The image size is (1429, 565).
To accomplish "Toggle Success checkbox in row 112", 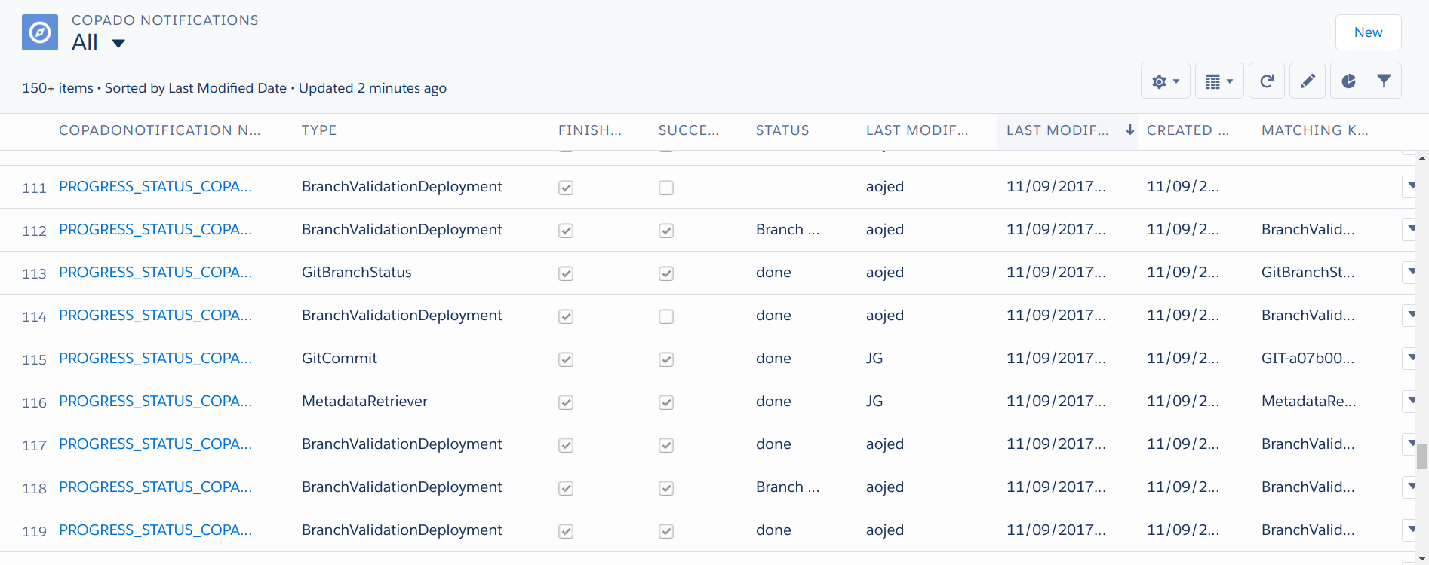I will [x=666, y=231].
